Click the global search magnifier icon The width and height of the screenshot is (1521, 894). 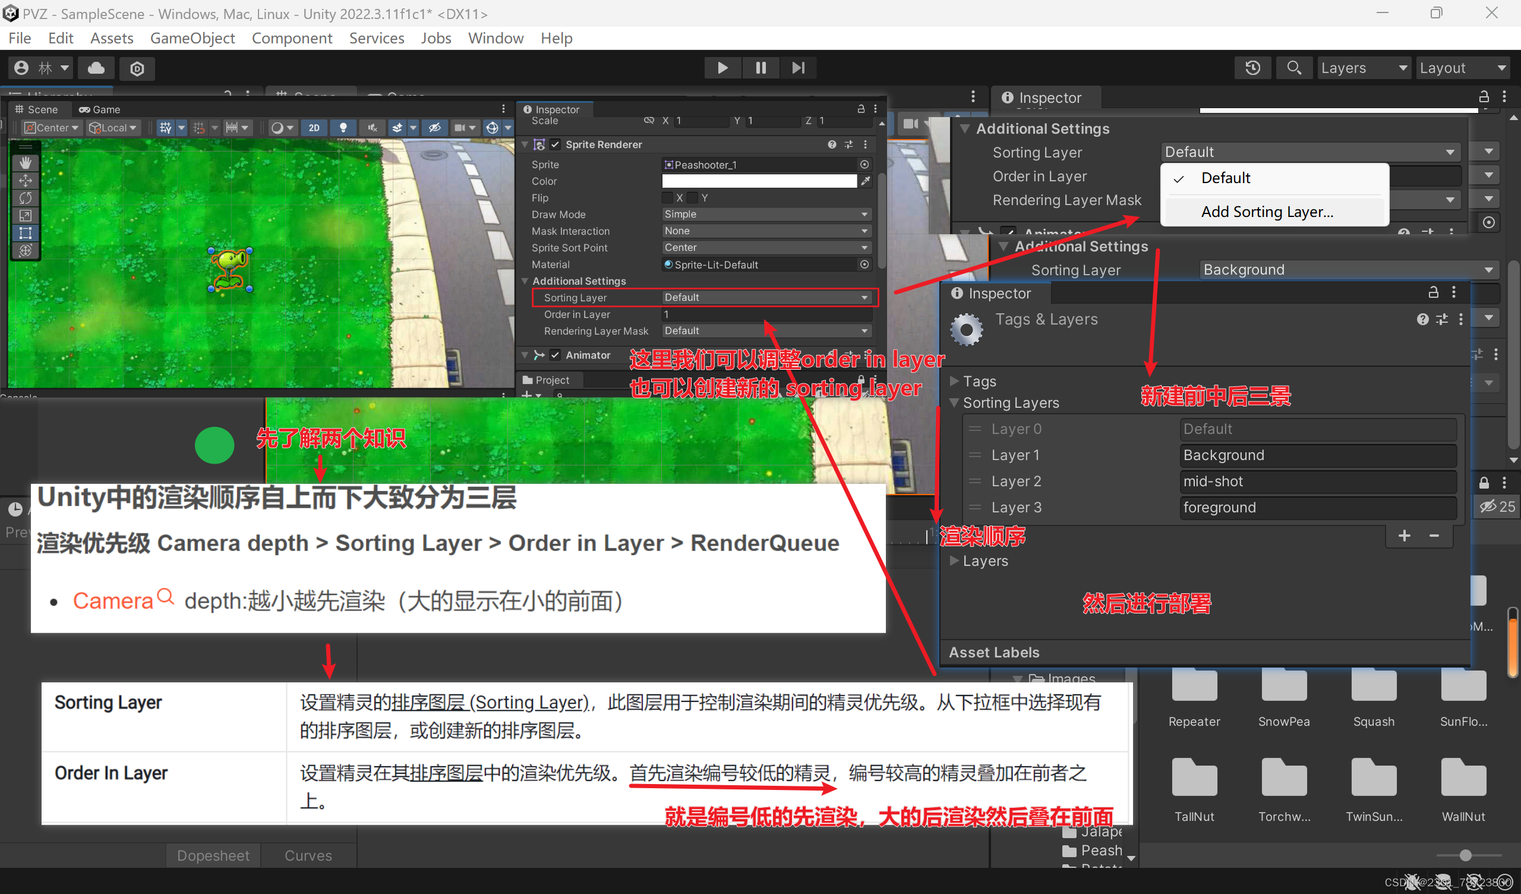point(1293,68)
